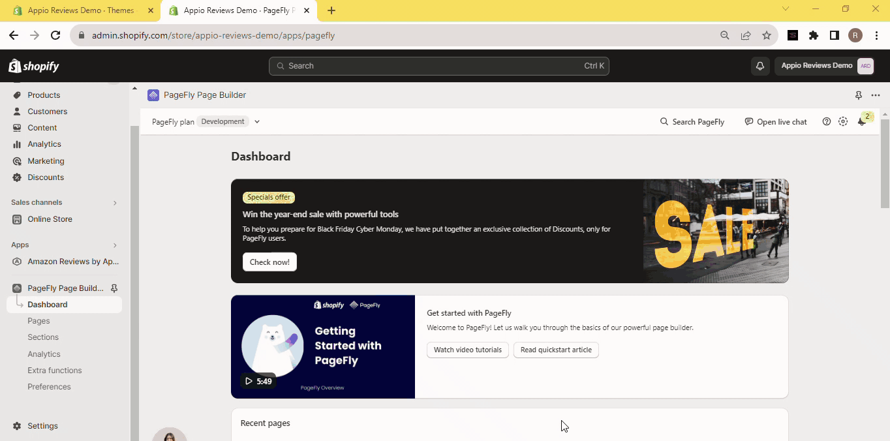890x441 pixels.
Task: Pin the PageFly app via top-right pin icon
Action: coord(859,95)
